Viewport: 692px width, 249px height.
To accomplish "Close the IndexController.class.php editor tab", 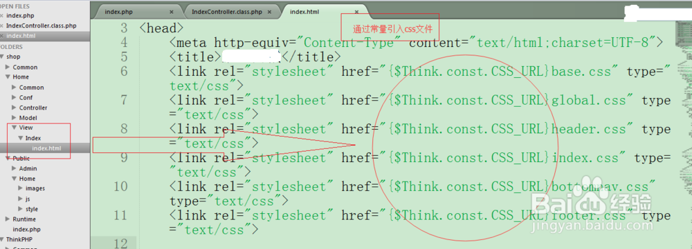I will pos(270,12).
